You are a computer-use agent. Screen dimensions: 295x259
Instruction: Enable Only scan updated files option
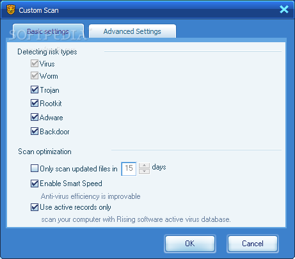click(x=35, y=168)
